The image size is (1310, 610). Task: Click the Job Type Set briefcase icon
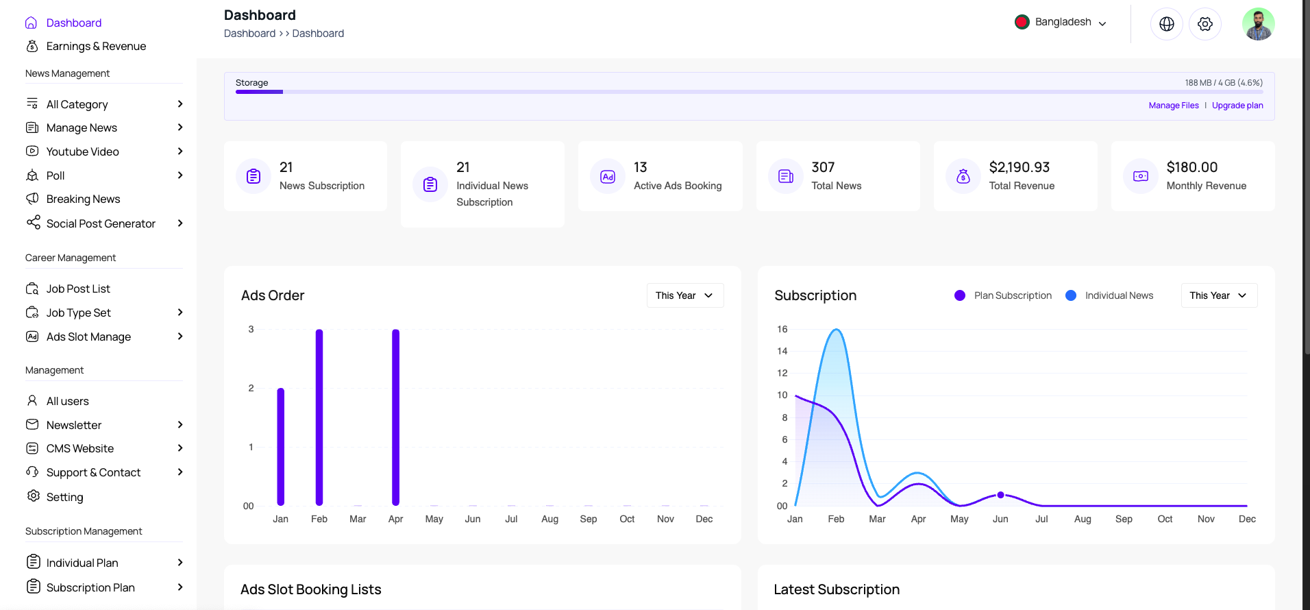(32, 313)
